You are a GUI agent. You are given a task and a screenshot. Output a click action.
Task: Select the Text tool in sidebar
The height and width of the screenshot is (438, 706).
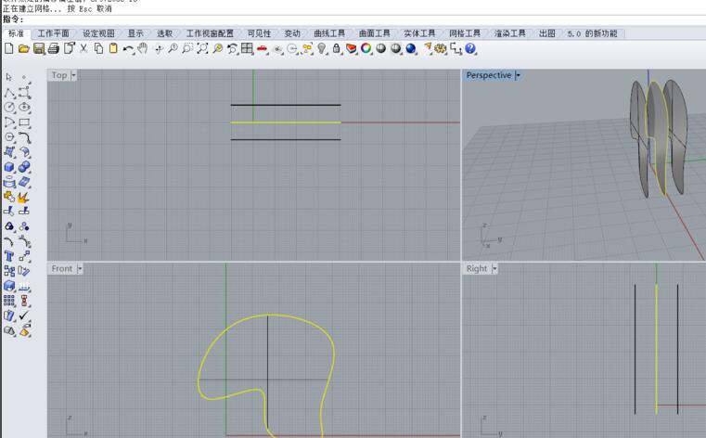tap(9, 255)
